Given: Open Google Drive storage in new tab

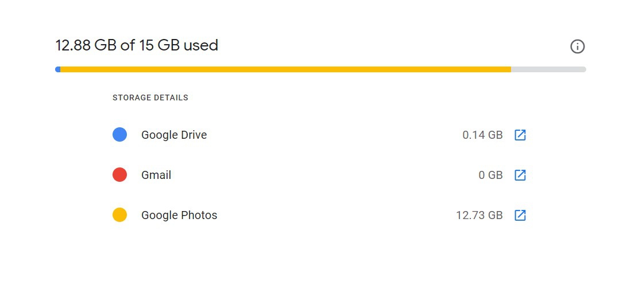Looking at the screenshot, I should coord(520,135).
